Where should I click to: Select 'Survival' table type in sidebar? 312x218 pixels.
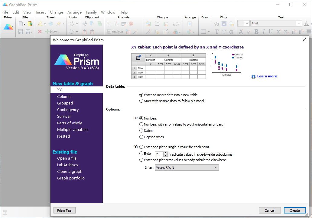point(64,116)
